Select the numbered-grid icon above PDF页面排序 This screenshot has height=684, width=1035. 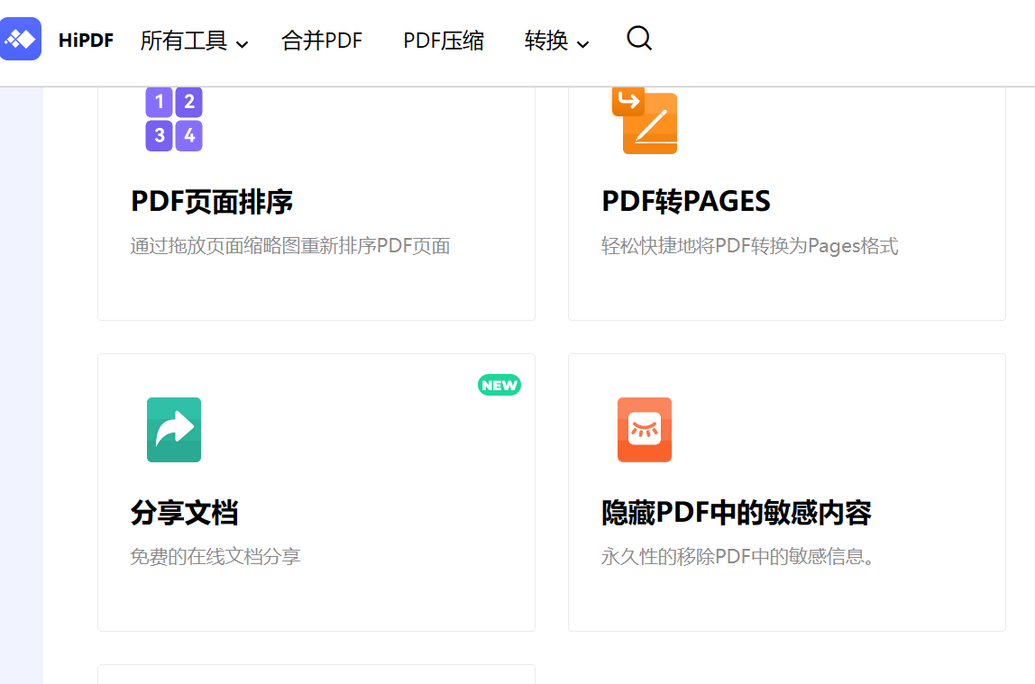click(173, 119)
